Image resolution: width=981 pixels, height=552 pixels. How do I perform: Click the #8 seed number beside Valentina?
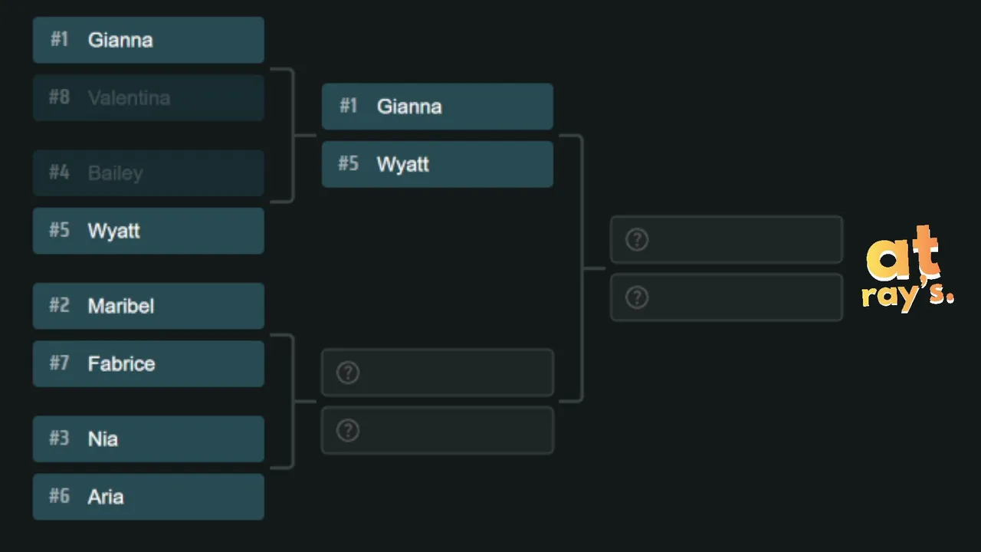click(59, 97)
